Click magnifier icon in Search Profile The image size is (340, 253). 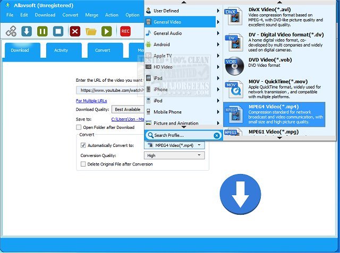(x=150, y=135)
